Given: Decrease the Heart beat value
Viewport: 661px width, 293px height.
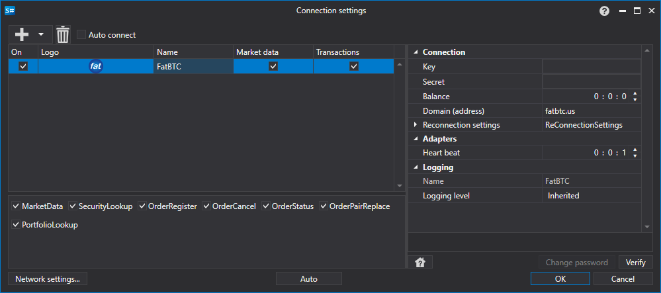Looking at the screenshot, I should pos(635,156).
